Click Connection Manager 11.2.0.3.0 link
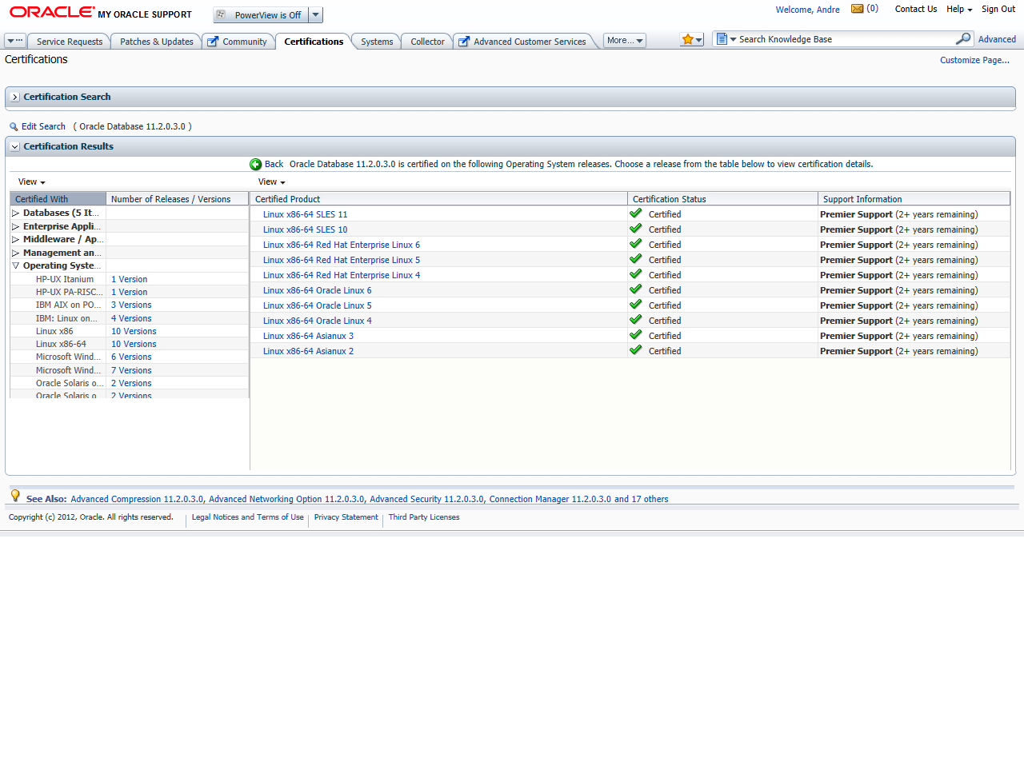The width and height of the screenshot is (1024, 774). point(550,499)
